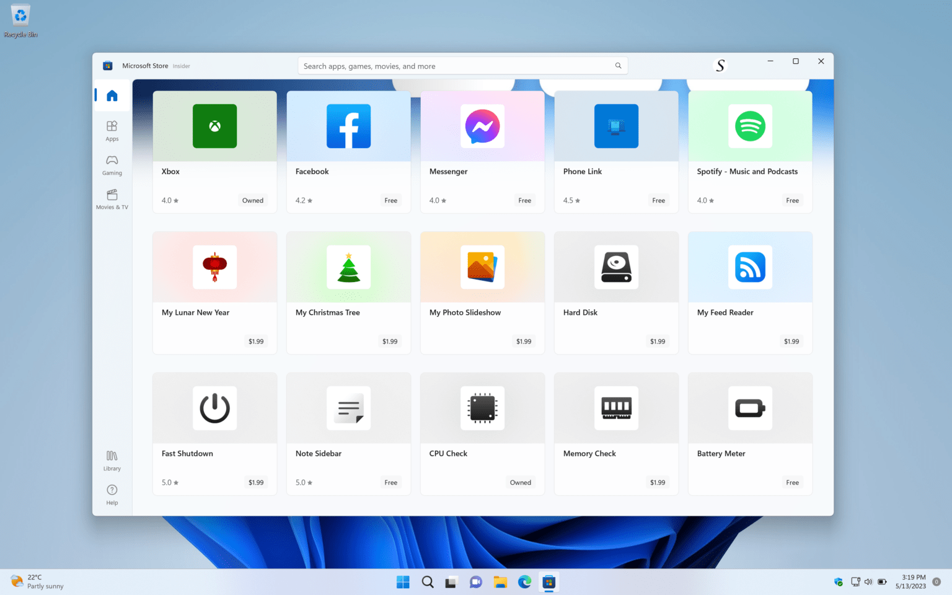Open the Spotify - Music and Podcasts listing

750,152
